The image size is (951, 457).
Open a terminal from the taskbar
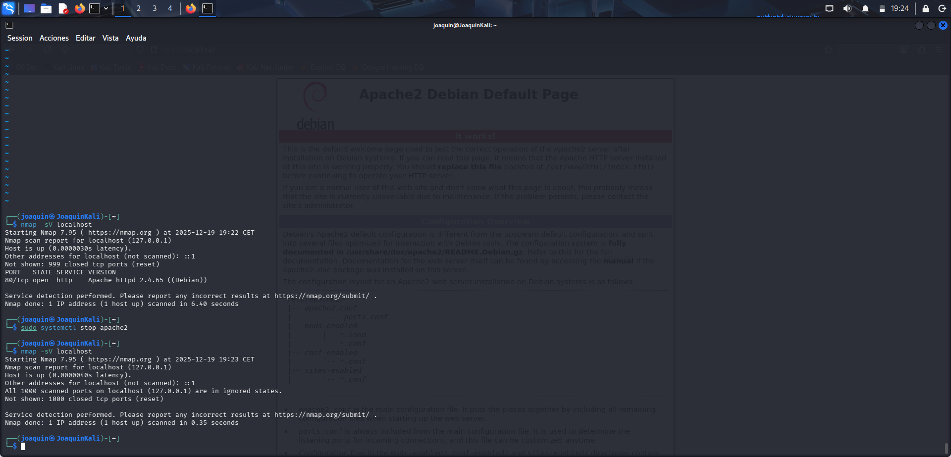94,8
